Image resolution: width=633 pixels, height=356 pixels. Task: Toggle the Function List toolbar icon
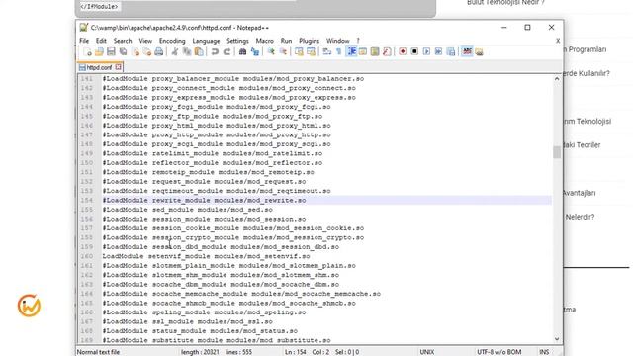(387, 51)
